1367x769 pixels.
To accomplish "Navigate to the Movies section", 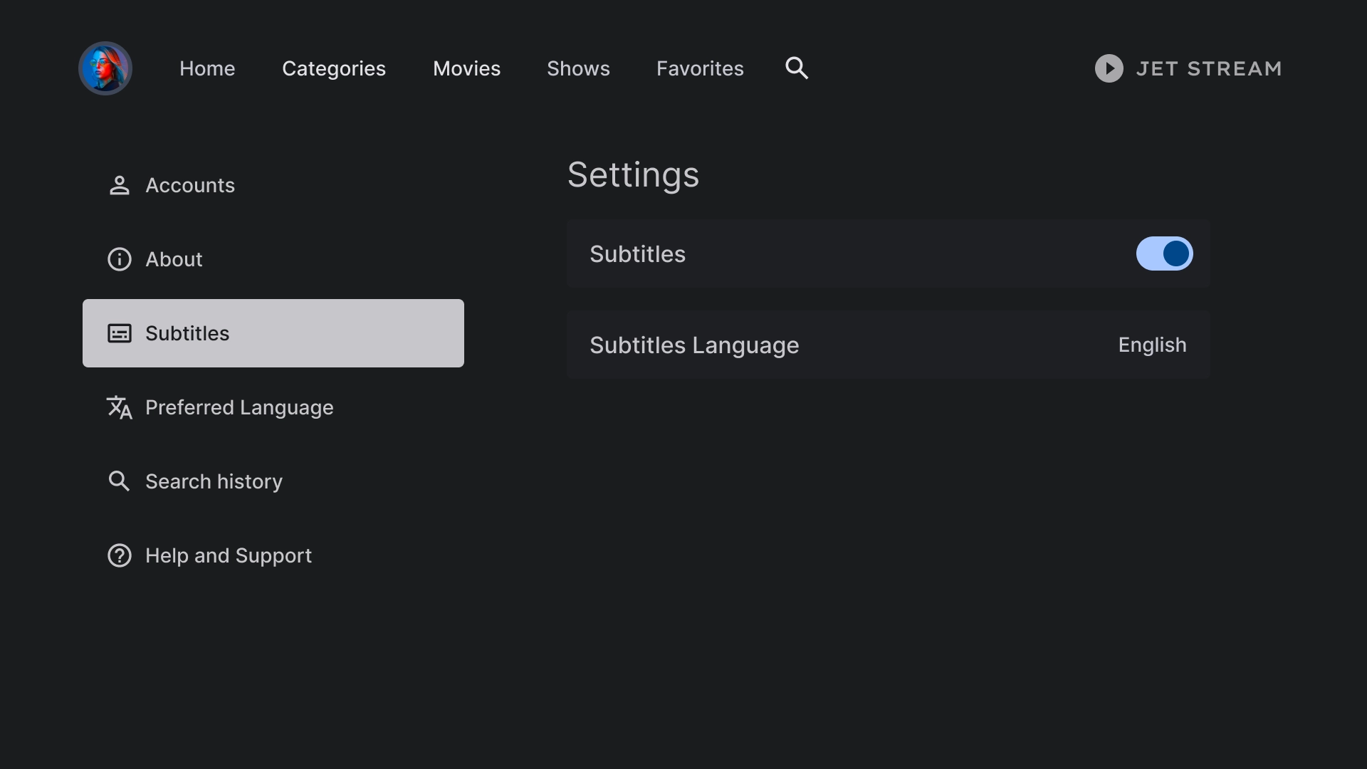I will point(466,68).
